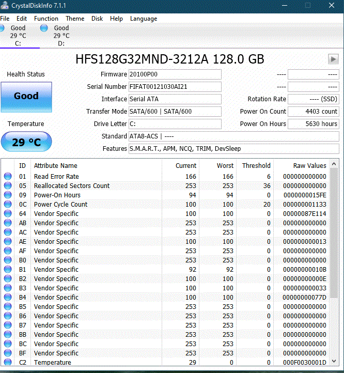Select the D: drive tab

point(61,36)
